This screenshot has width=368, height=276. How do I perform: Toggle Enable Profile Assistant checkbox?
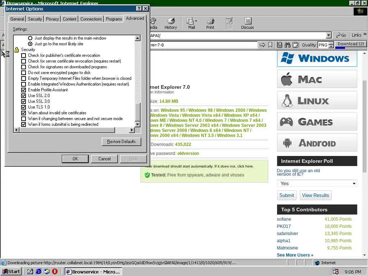click(23, 90)
